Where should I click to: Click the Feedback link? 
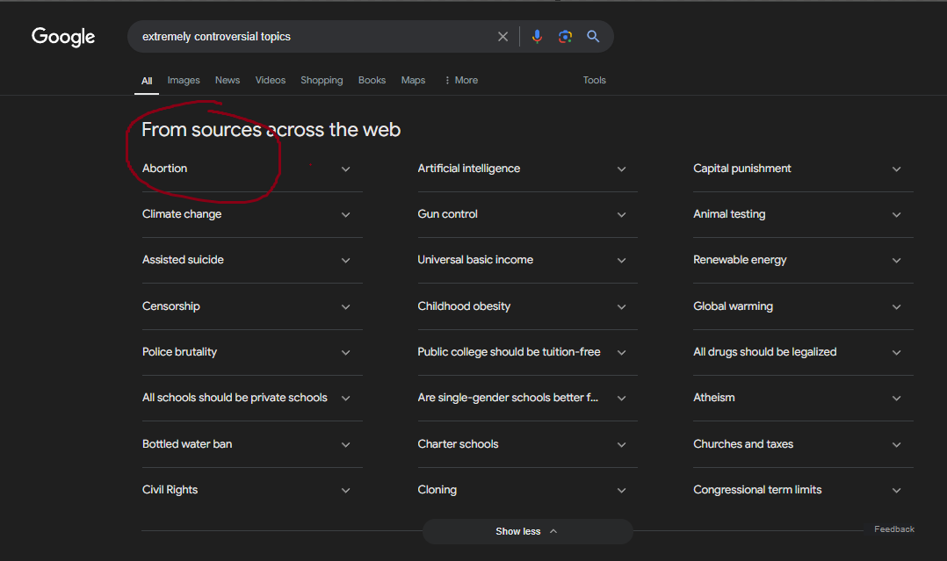[x=893, y=529]
